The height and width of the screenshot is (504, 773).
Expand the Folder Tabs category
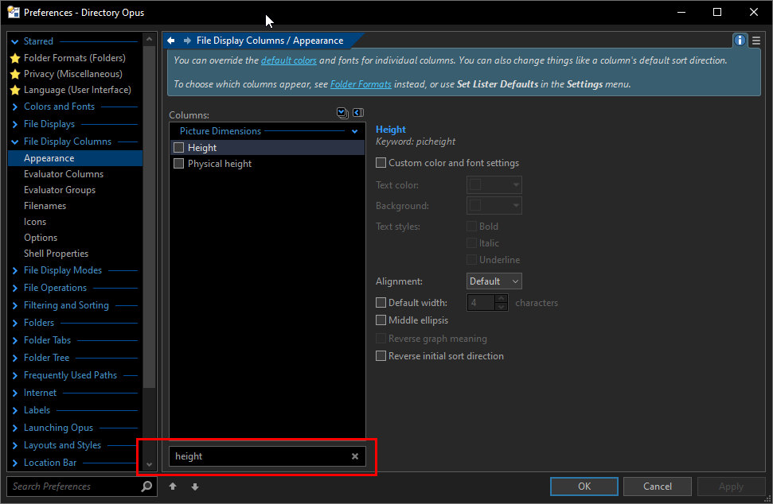[x=15, y=340]
